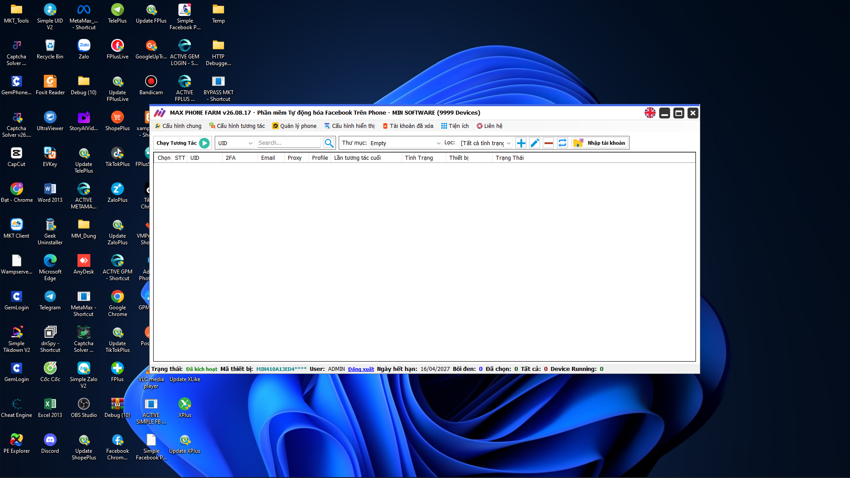Viewport: 850px width, 478px height.
Task: Select the Telegram desktop icon
Action: (x=50, y=301)
